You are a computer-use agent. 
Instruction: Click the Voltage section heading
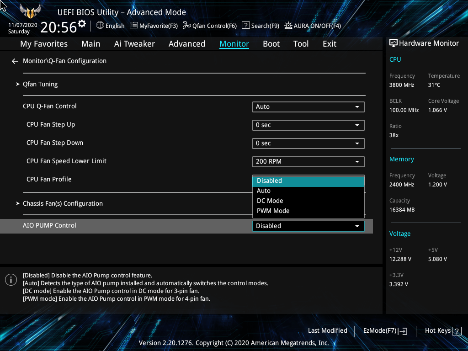(x=400, y=234)
